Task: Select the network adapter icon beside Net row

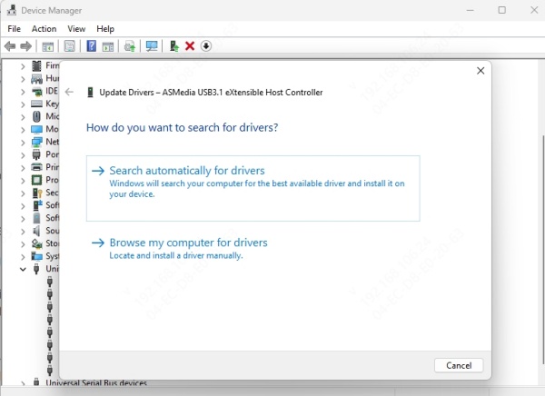Action: click(36, 142)
